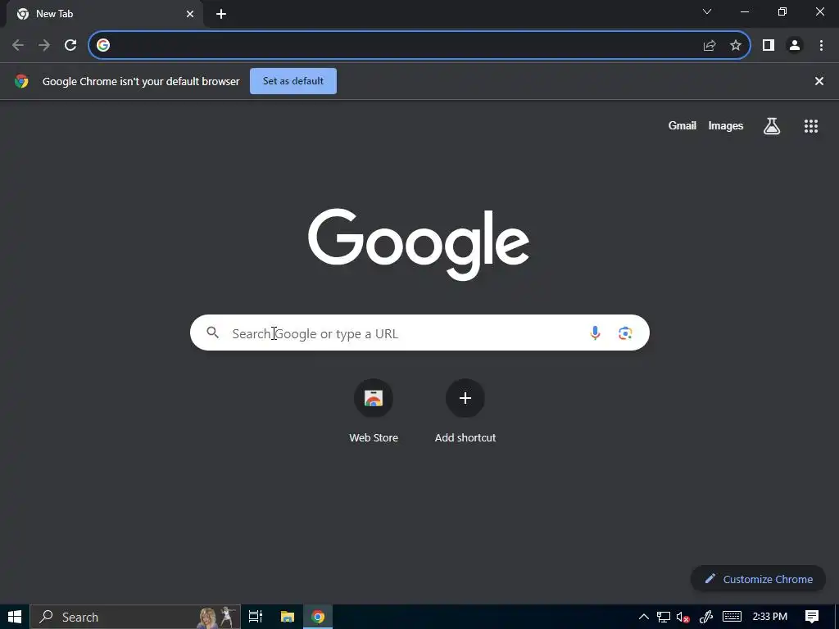Click the share this page icon
The width and height of the screenshot is (839, 629).
[710, 46]
